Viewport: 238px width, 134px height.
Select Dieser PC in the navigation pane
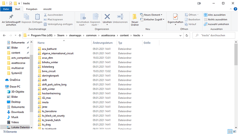tap(15, 87)
